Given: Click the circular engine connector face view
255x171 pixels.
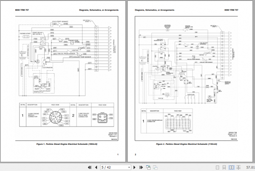Looking at the screenshot, I should point(55,117).
